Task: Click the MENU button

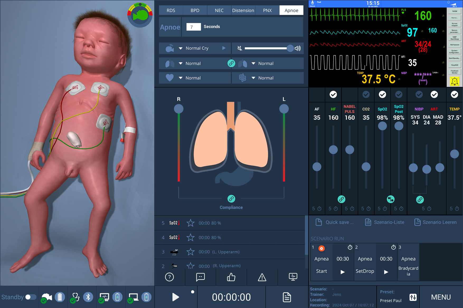Action: (x=441, y=297)
